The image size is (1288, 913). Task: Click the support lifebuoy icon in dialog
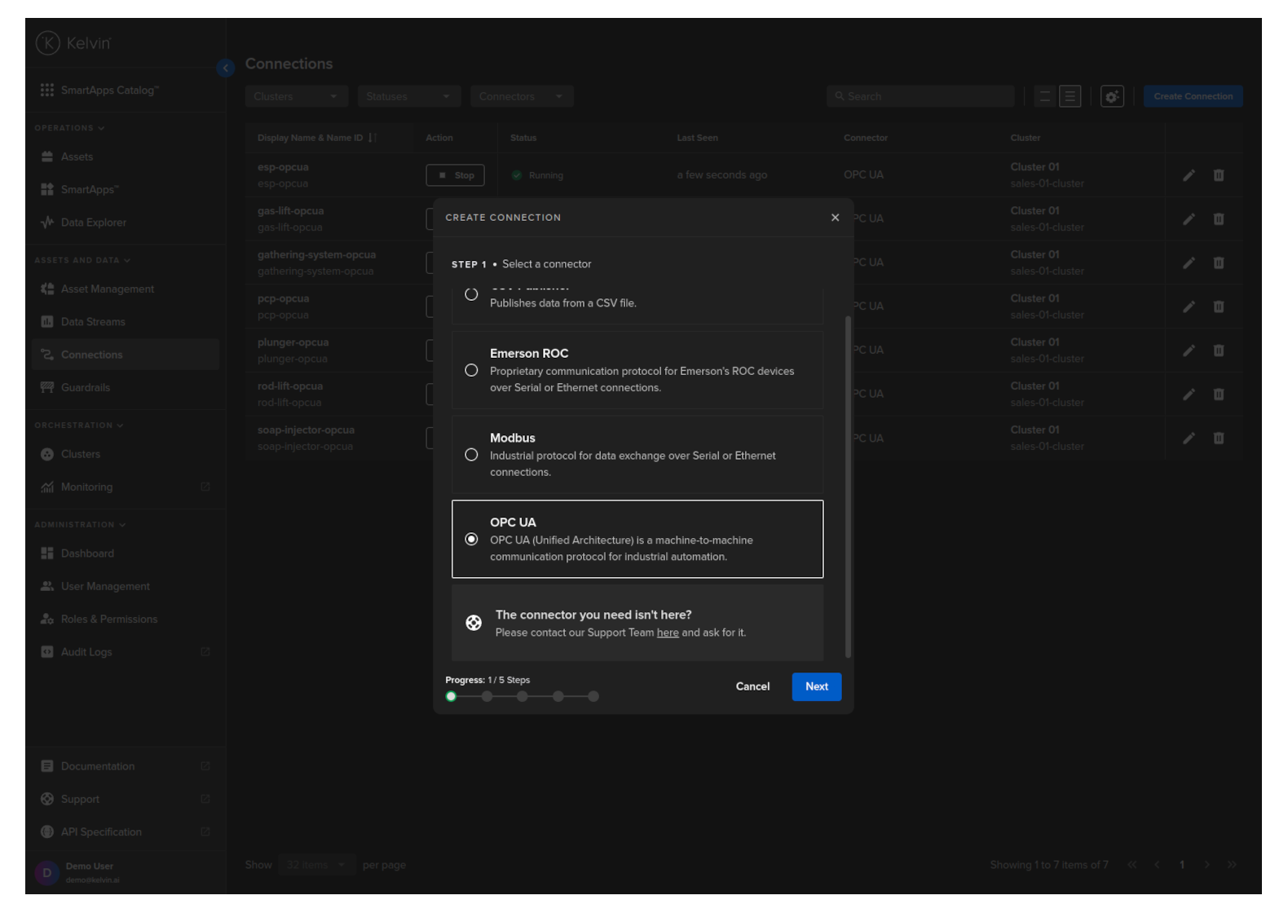coord(474,623)
